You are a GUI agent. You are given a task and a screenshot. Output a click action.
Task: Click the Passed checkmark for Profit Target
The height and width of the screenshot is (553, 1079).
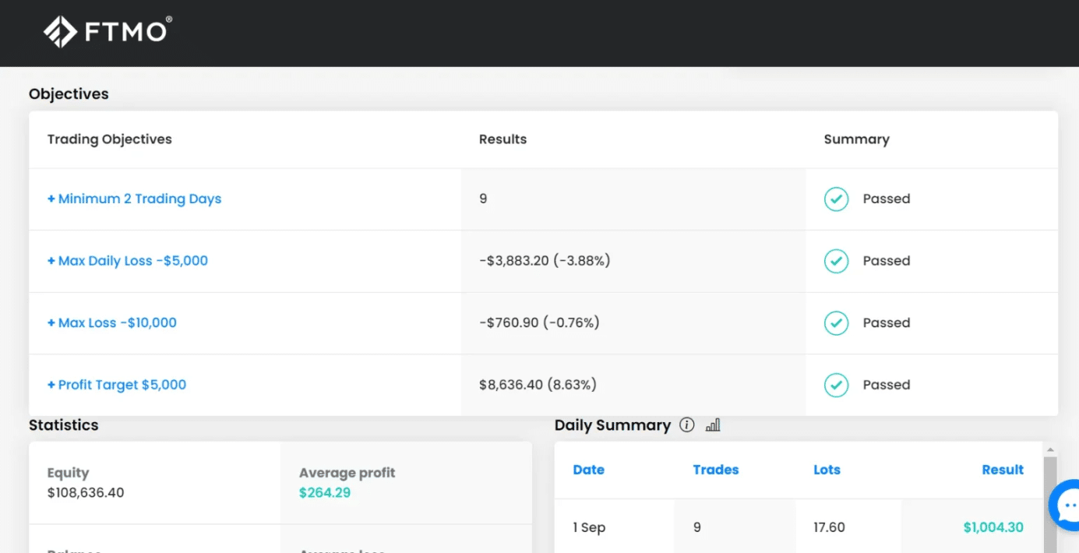[x=836, y=385]
